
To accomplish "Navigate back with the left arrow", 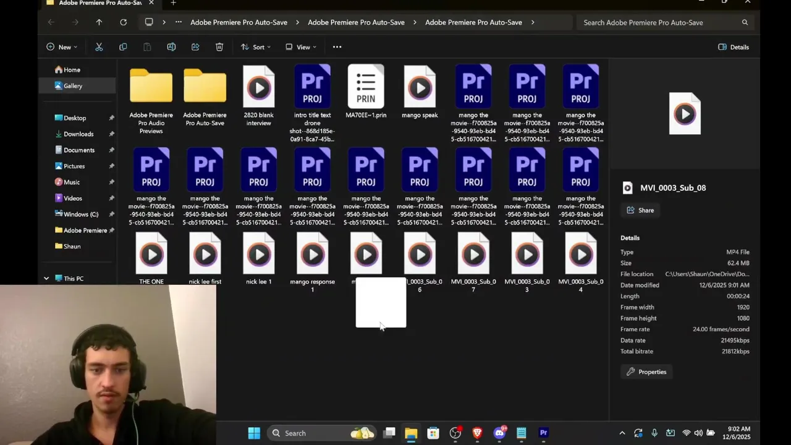I will click(51, 22).
